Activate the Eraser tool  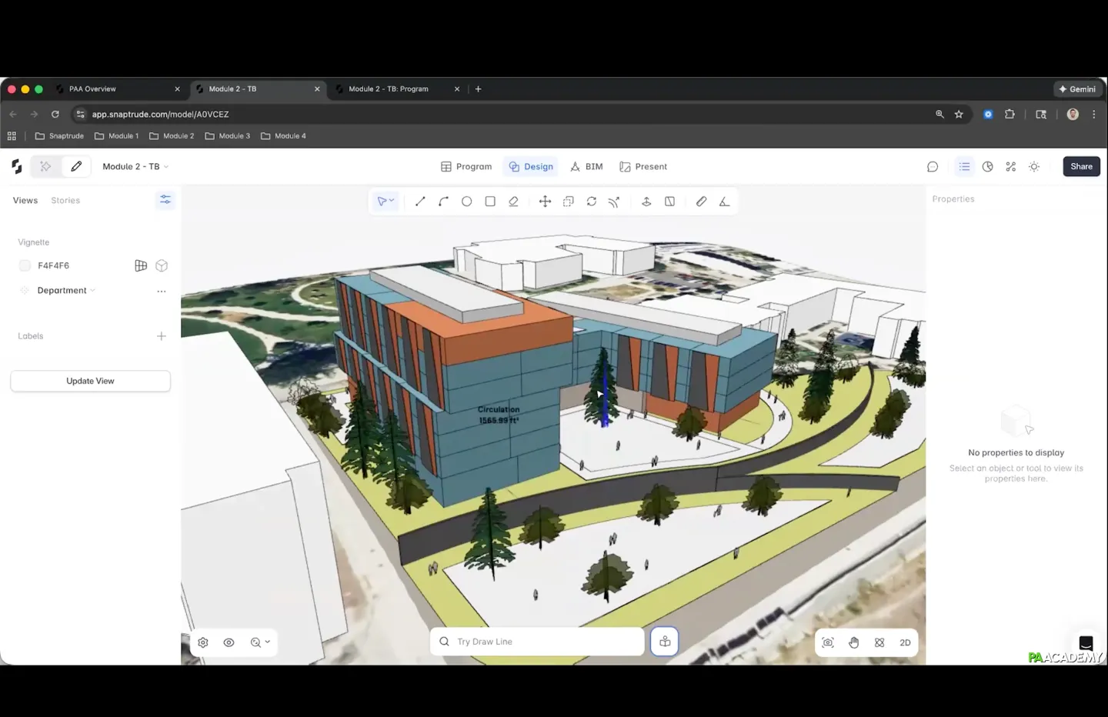coord(513,202)
